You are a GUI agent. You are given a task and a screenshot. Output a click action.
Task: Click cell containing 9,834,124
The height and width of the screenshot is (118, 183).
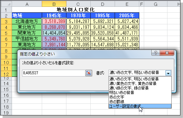103,27
